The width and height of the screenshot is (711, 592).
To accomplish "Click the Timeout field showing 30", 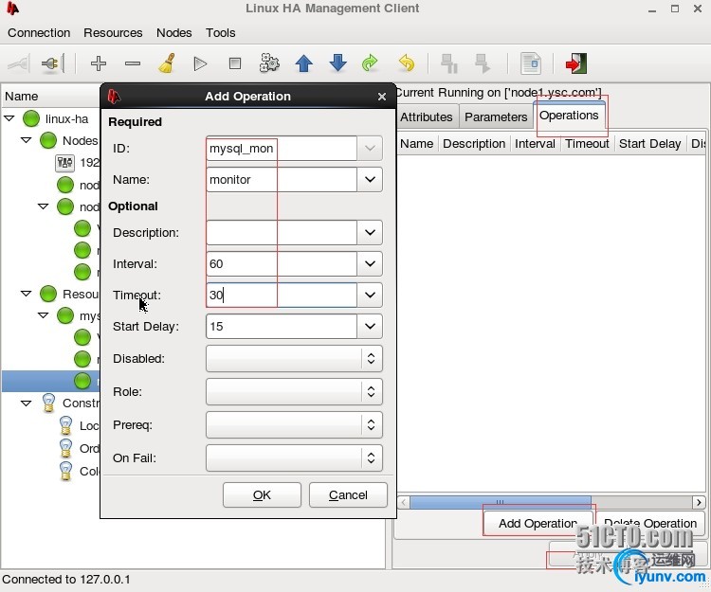I will (x=282, y=295).
